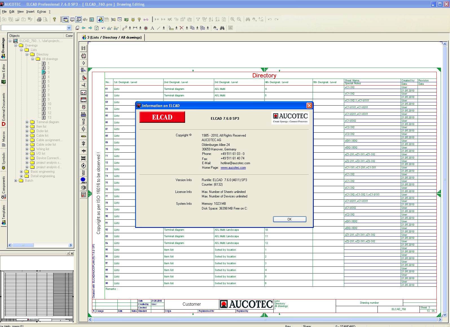
Task: Select the Wiring list folder
Action: tap(43, 149)
